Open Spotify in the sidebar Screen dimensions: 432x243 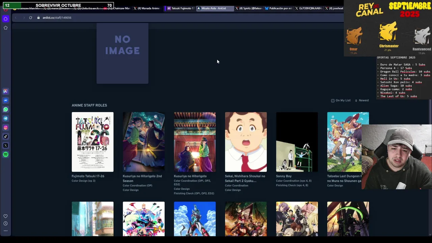click(x=5, y=155)
